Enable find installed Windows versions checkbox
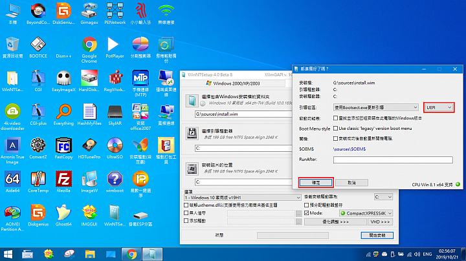466x261 pixels. click(x=335, y=118)
